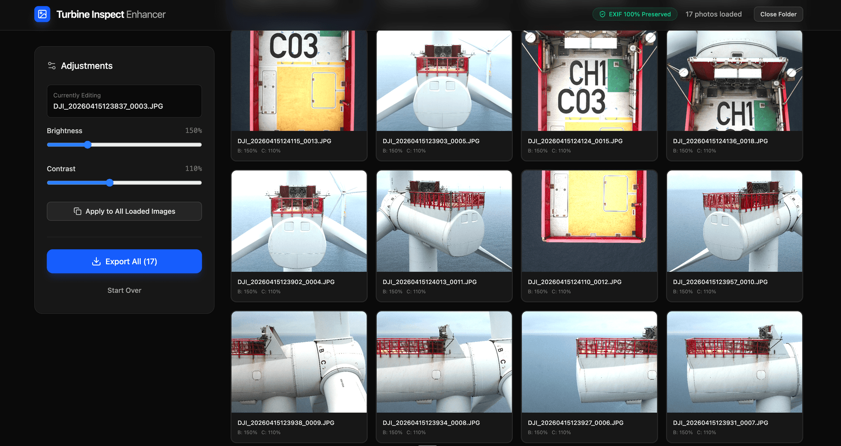This screenshot has width=841, height=446.
Task: Click the copy icon on Apply to All
Action: (x=78, y=212)
